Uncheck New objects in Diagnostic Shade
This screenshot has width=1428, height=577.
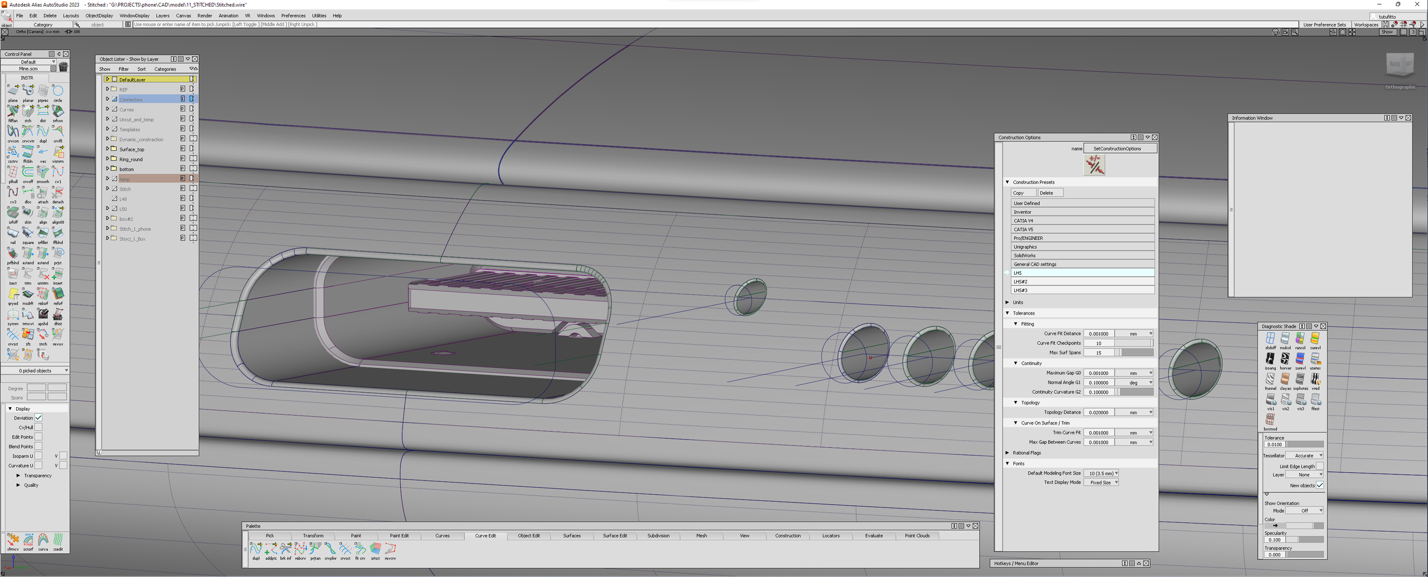(1320, 485)
